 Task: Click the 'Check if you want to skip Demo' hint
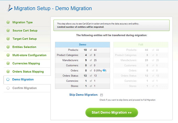pos(127,100)
